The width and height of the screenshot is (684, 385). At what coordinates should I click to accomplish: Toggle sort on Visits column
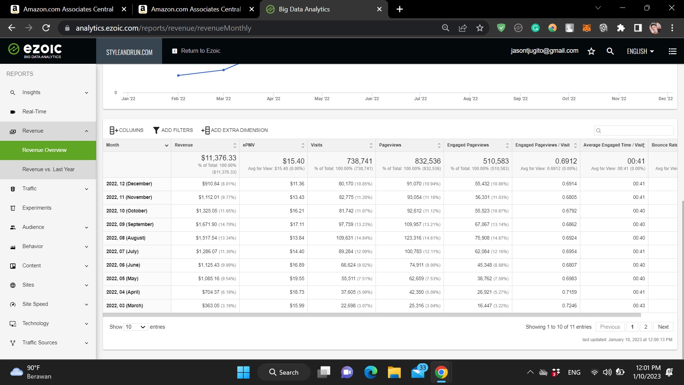pos(371,145)
